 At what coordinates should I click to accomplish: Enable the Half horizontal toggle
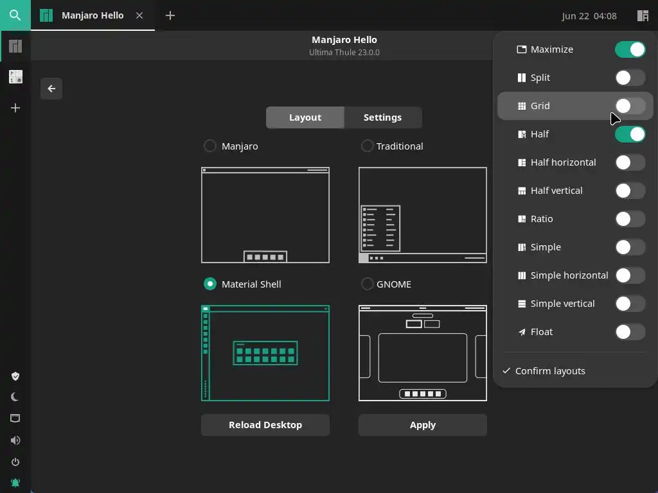[x=630, y=162]
